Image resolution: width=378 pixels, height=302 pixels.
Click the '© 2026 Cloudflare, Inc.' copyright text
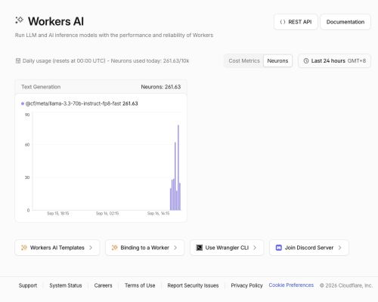[346, 285]
